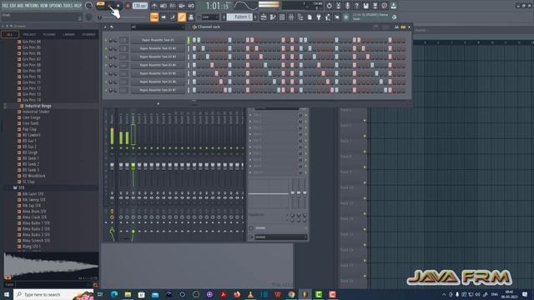Show the mixer window icon
Viewport: 534px width, 300px height.
point(291,17)
